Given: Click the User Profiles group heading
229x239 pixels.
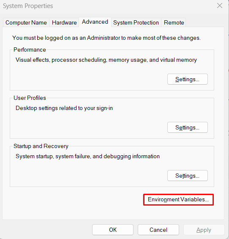Looking at the screenshot, I should pyautogui.click(x=30, y=98).
